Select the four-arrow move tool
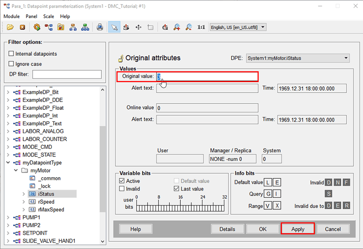This screenshot has height=249, width=363. (x=138, y=27)
